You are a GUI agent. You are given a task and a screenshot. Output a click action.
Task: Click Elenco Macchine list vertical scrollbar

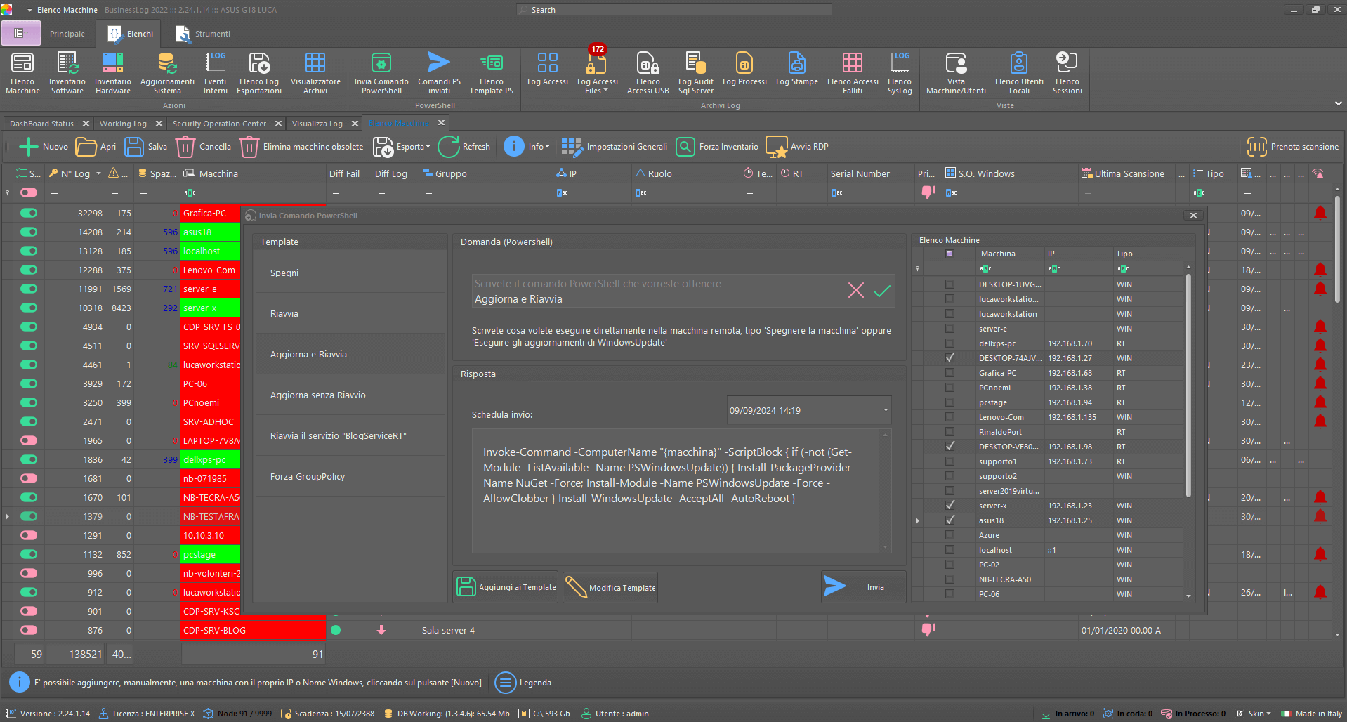(x=1188, y=386)
